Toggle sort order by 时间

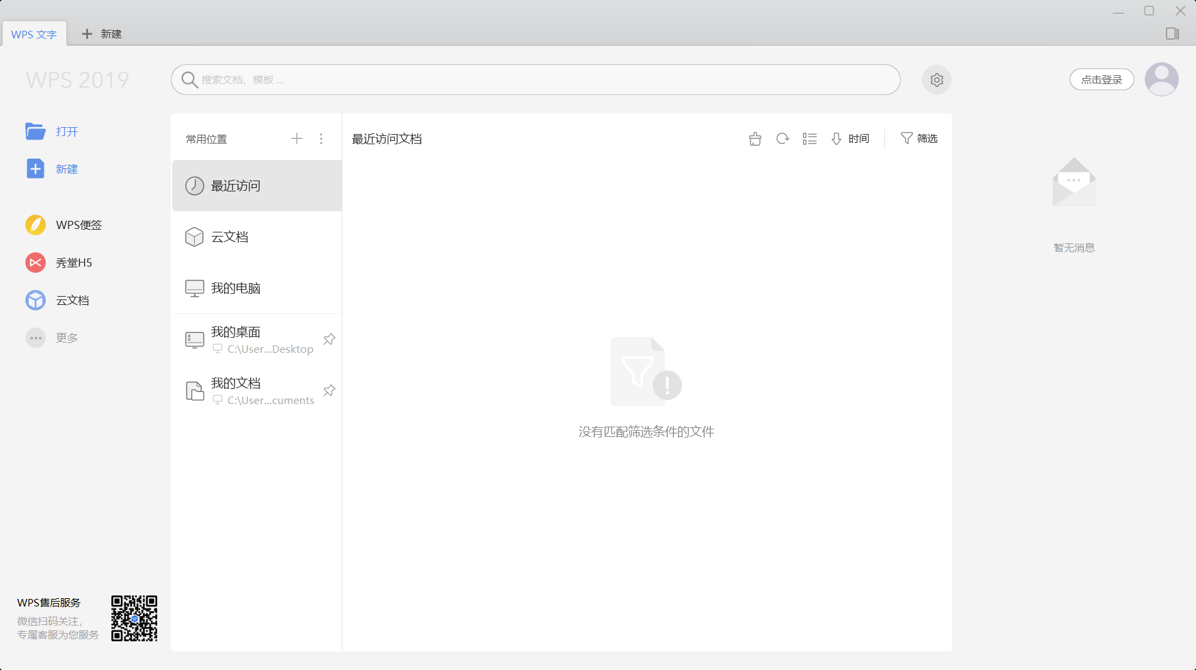[850, 139]
